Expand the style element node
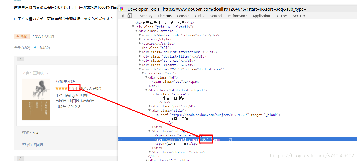This screenshot has height=161, width=357. click(x=140, y=39)
